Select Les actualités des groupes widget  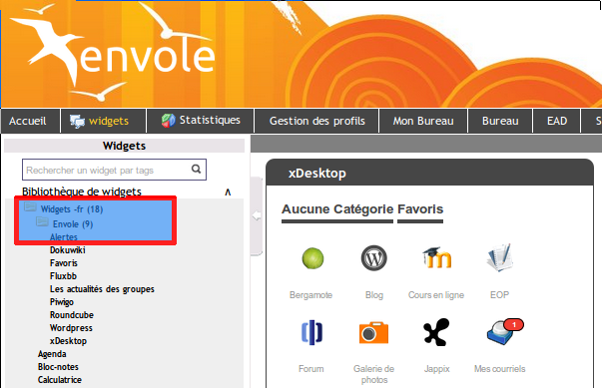coord(102,289)
